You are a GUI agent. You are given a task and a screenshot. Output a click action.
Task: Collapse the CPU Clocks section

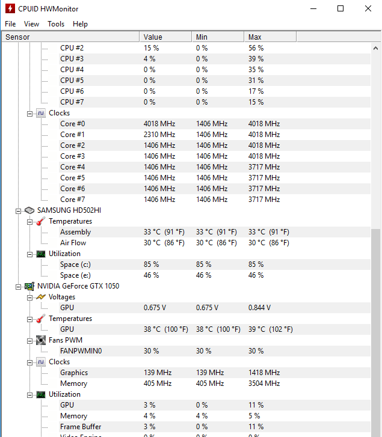coord(30,114)
